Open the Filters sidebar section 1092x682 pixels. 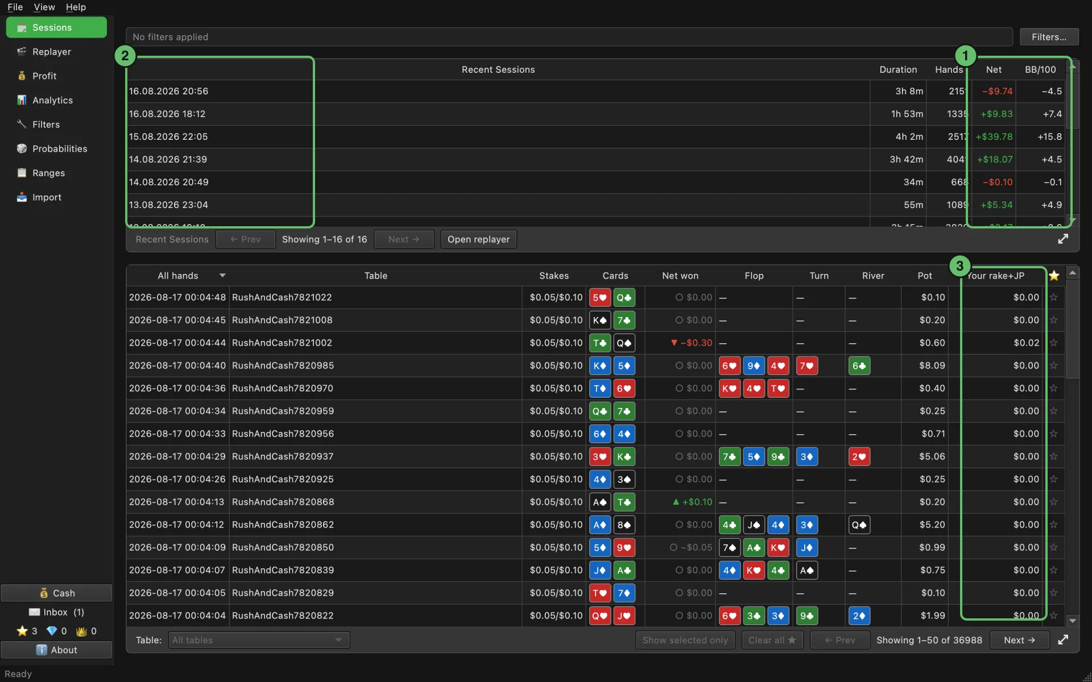(56, 124)
